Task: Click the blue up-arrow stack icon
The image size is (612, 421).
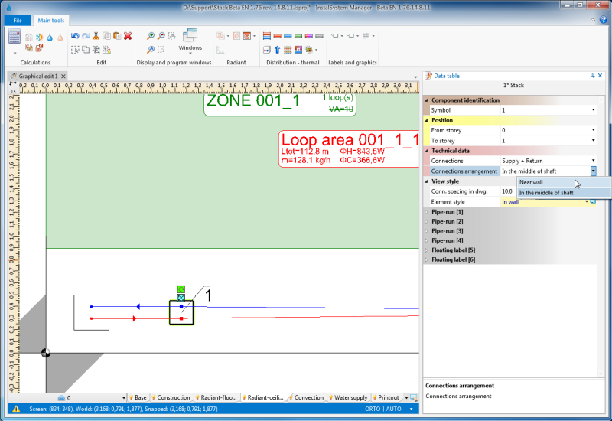Action: click(x=278, y=50)
